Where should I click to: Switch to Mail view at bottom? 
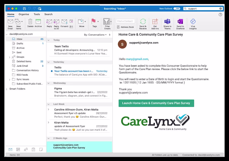point(10,150)
